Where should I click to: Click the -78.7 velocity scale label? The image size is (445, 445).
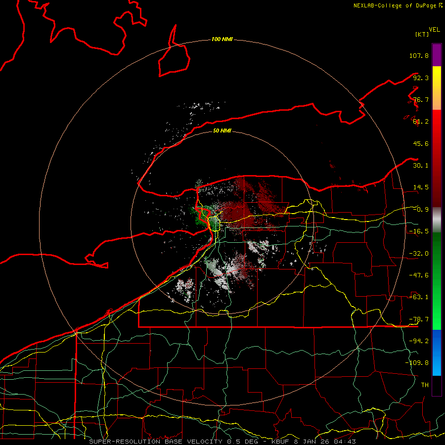click(x=419, y=319)
